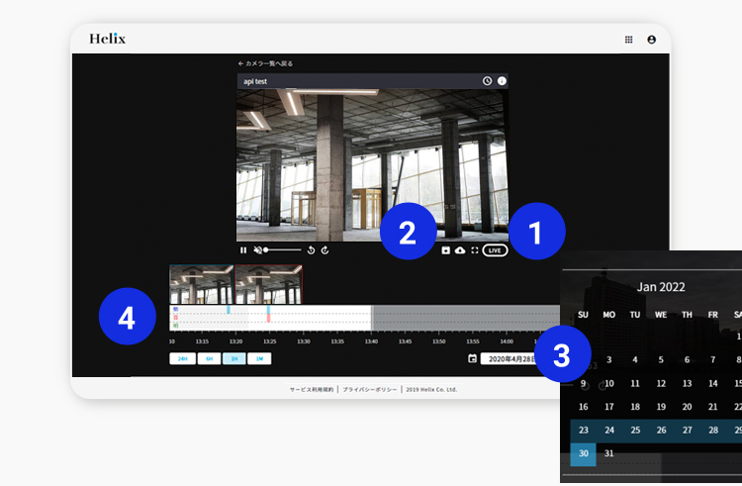
Task: Select January 28 in the calendar
Action: 713,431
